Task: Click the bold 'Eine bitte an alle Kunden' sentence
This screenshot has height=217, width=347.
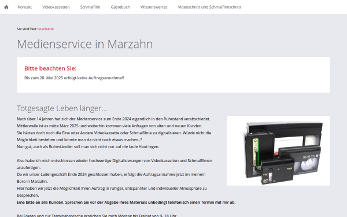Action: (126, 203)
